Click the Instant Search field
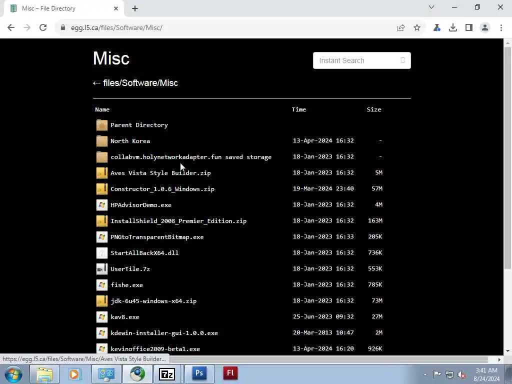 362,60
